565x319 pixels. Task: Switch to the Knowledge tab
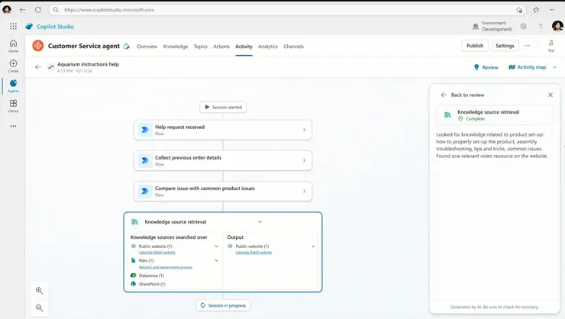click(176, 47)
